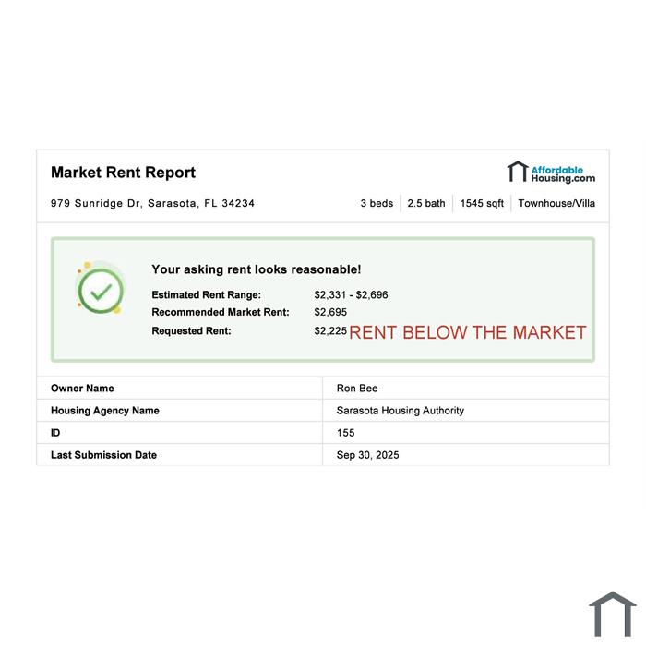
Task: Click the requested rent amount $2,225
Action: [x=329, y=330]
